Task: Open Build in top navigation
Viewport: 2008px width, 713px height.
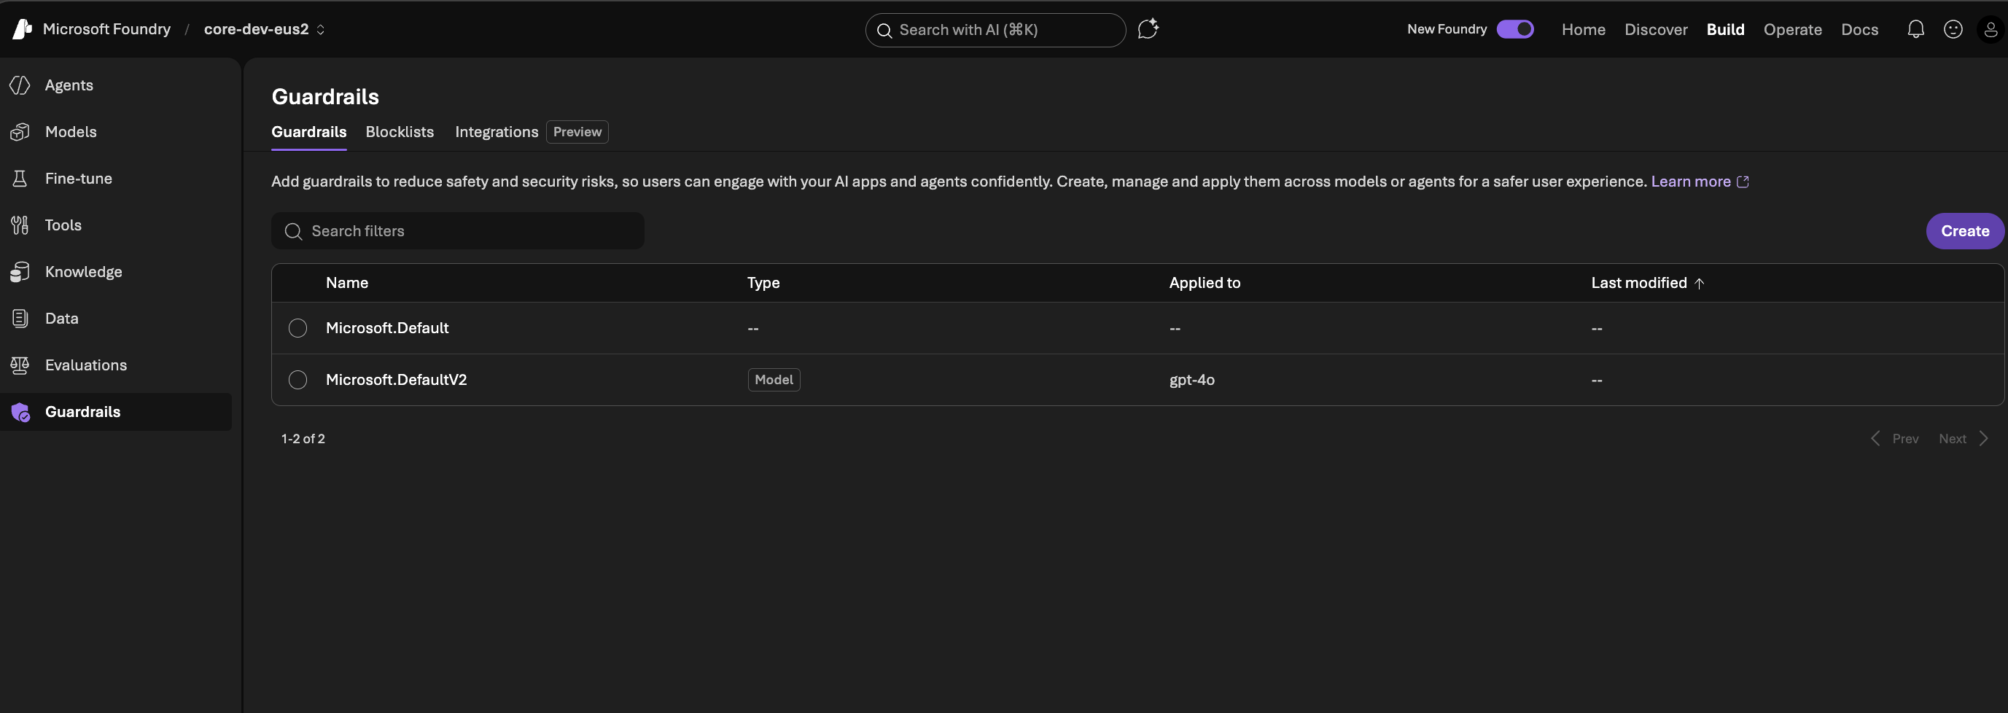Action: tap(1725, 30)
